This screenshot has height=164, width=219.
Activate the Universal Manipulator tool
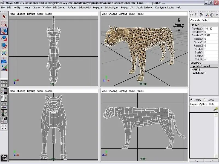pos(4,53)
